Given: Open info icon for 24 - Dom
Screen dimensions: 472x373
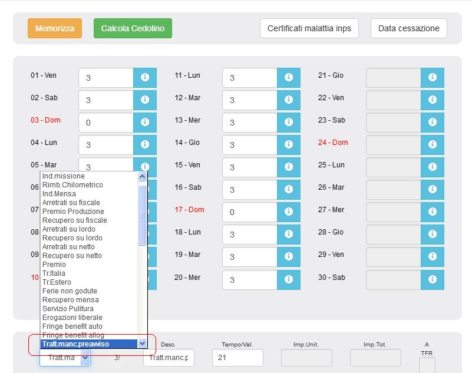Looking at the screenshot, I should 432,145.
